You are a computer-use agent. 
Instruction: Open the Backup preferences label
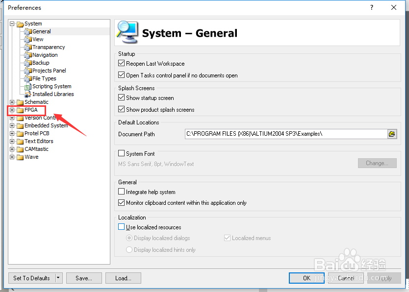(41, 63)
